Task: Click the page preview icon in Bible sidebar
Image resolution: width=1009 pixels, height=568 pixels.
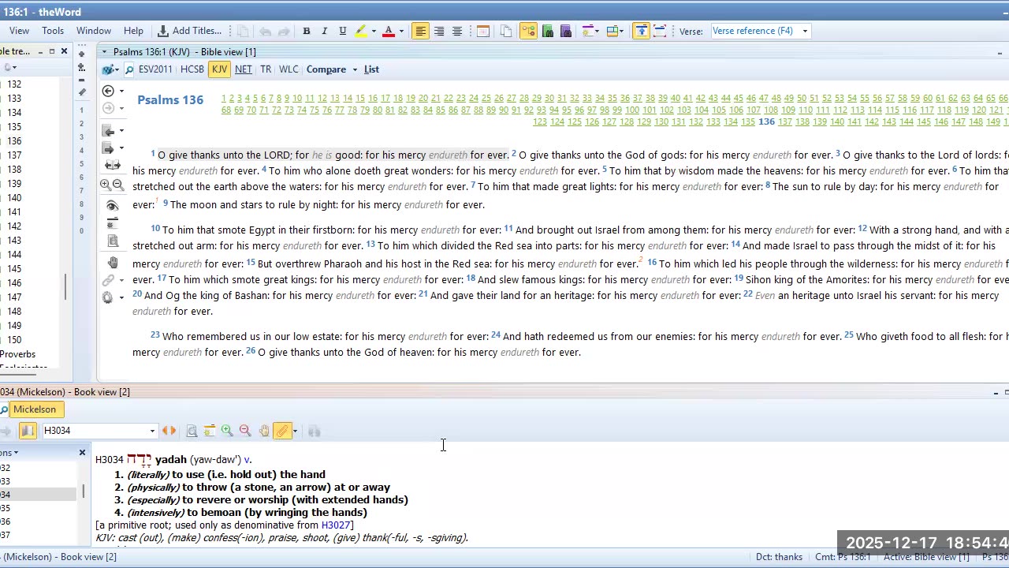Action: (112, 241)
